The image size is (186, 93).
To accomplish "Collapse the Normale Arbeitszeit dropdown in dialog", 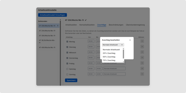I will 113,45.
